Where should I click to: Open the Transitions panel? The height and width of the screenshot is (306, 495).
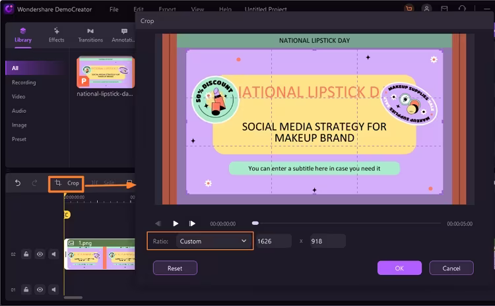90,35
